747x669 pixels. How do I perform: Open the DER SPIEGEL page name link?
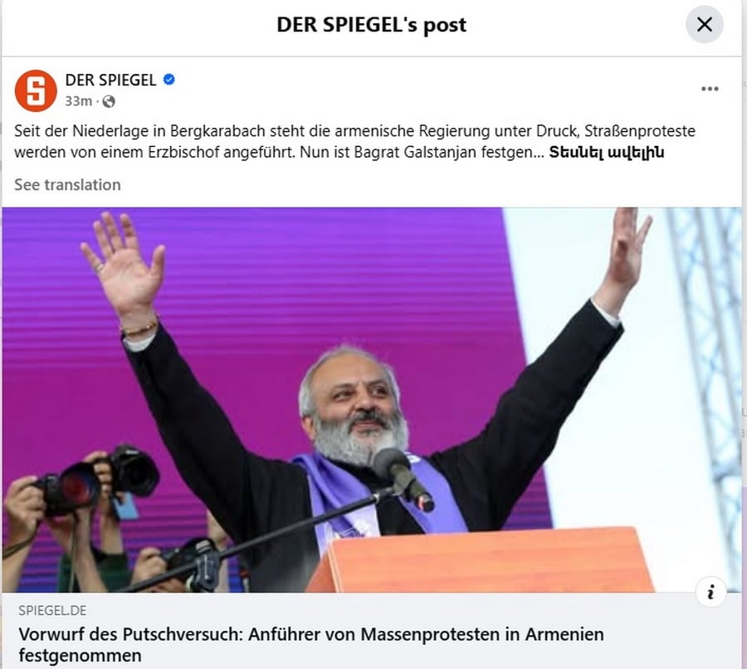click(110, 80)
